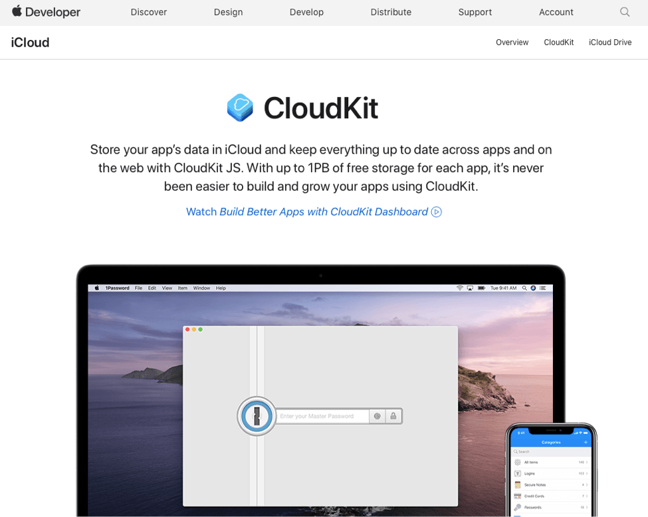Open the Discover menu
648x517 pixels.
(x=149, y=13)
